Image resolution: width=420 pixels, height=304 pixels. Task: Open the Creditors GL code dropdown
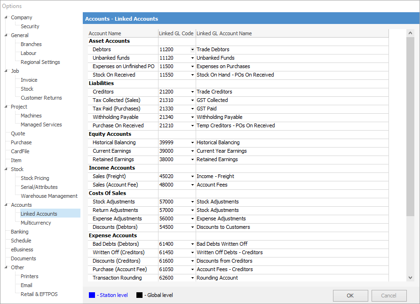point(192,92)
